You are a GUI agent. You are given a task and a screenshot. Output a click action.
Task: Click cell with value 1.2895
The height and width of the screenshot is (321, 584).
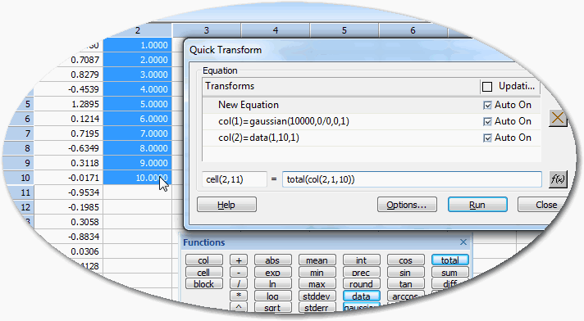tap(69, 104)
